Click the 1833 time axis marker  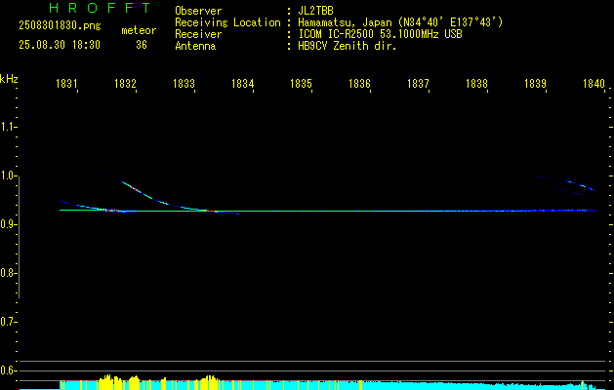click(184, 84)
